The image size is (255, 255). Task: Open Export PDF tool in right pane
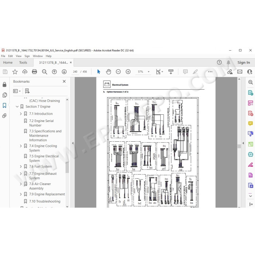251,93
